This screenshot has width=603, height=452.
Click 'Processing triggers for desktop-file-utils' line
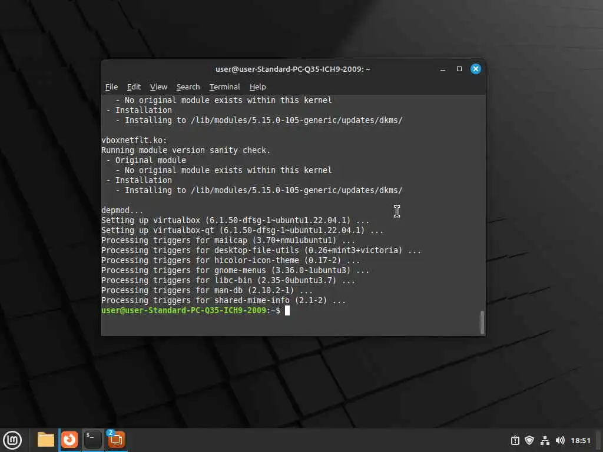261,250
